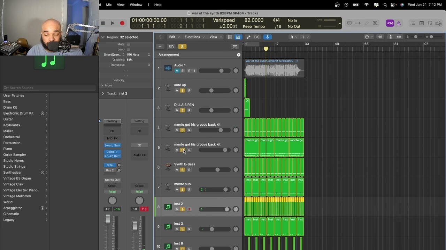Open the Serato Sam instrument slot
This screenshot has height=250, width=446.
112,145
